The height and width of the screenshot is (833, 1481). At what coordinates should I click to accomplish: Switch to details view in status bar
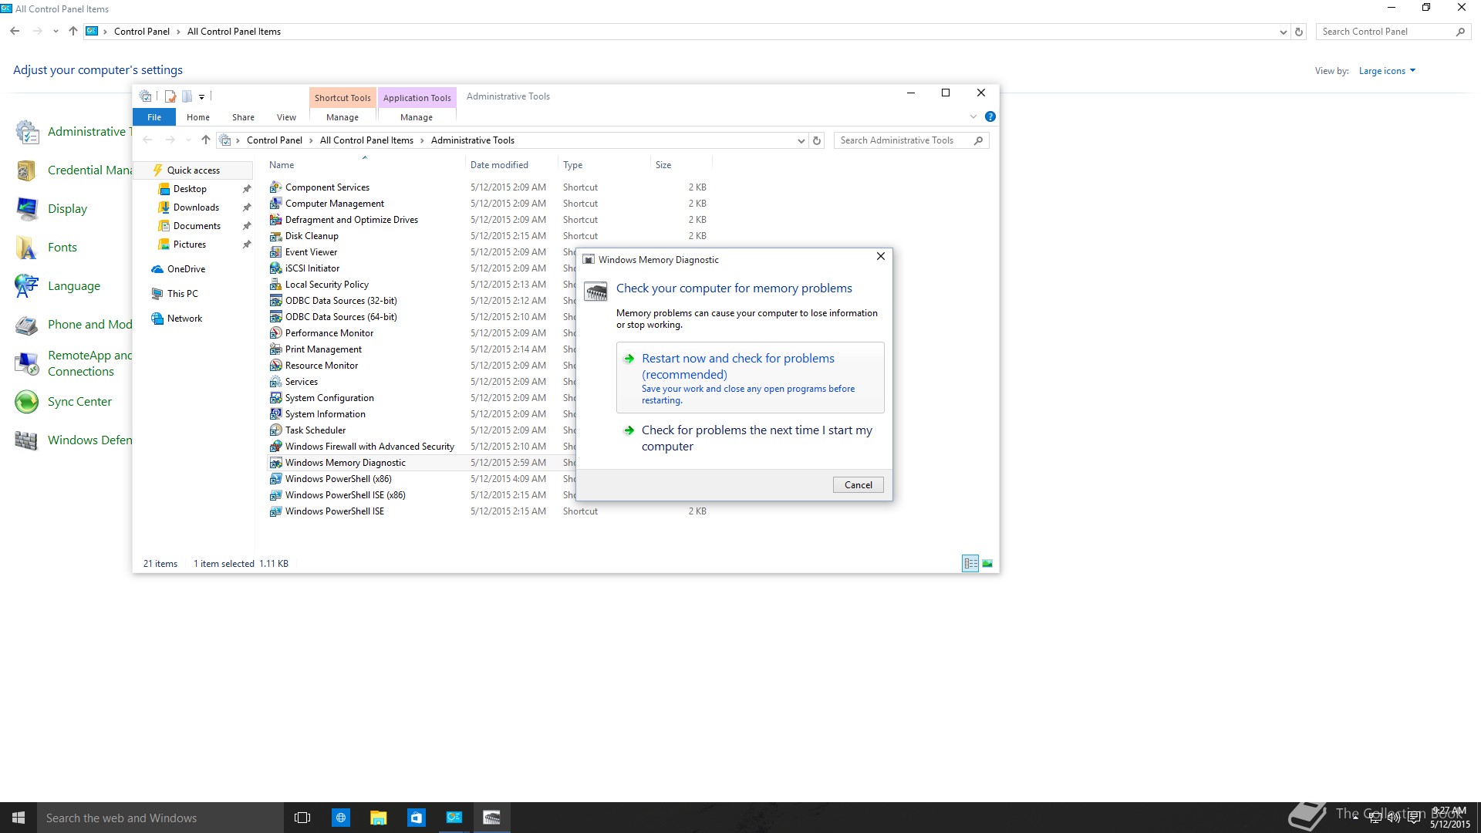click(x=970, y=564)
